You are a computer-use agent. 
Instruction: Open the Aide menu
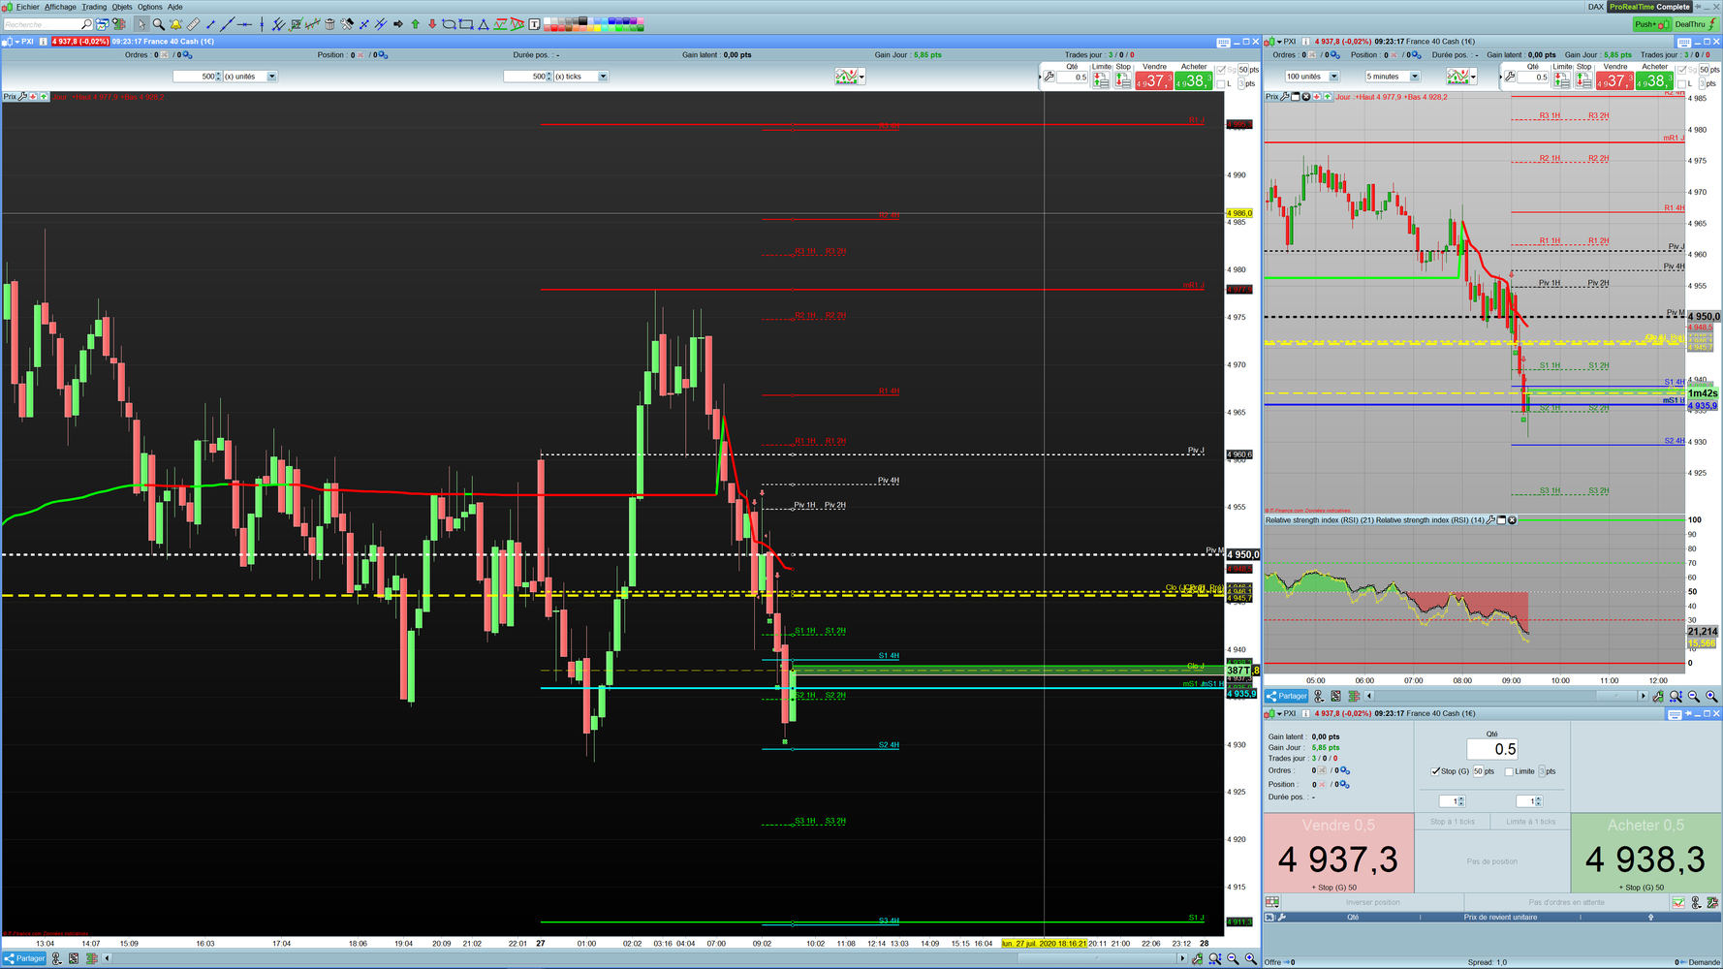(x=175, y=7)
